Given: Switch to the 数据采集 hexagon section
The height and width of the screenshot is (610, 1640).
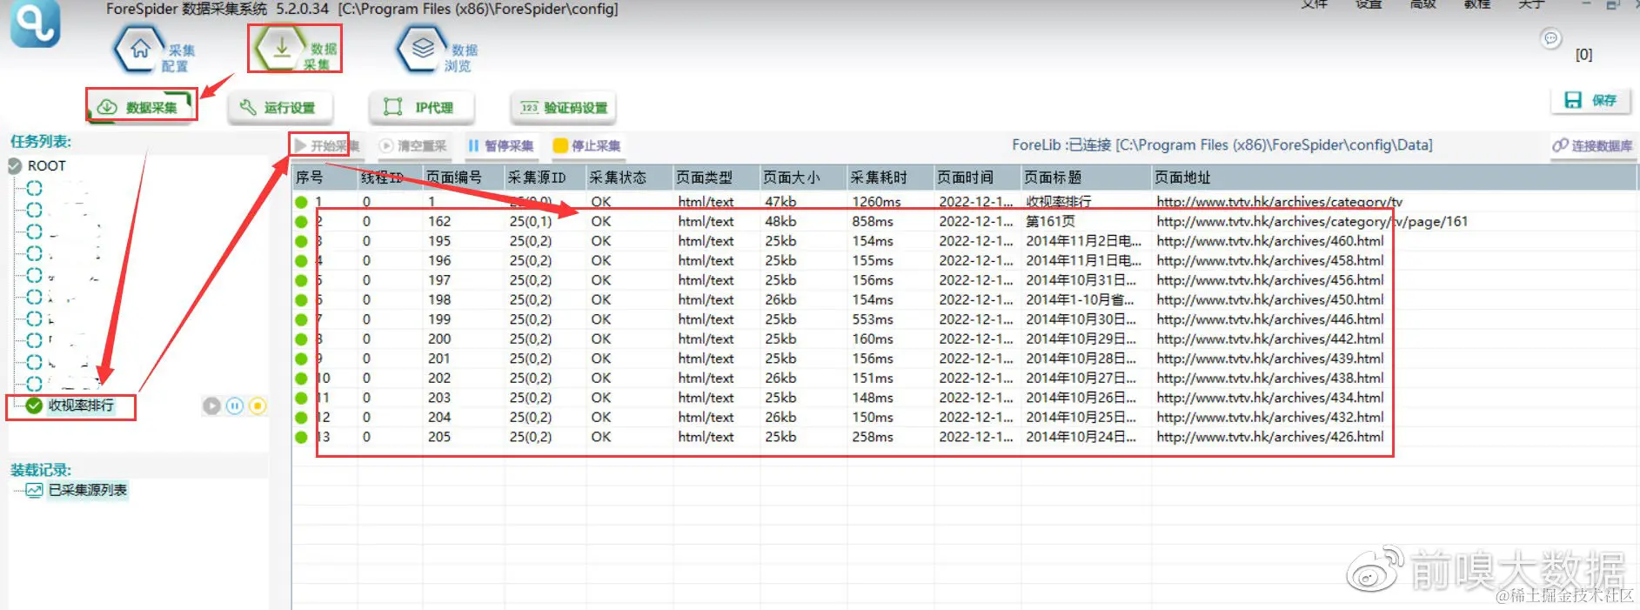Looking at the screenshot, I should [295, 49].
